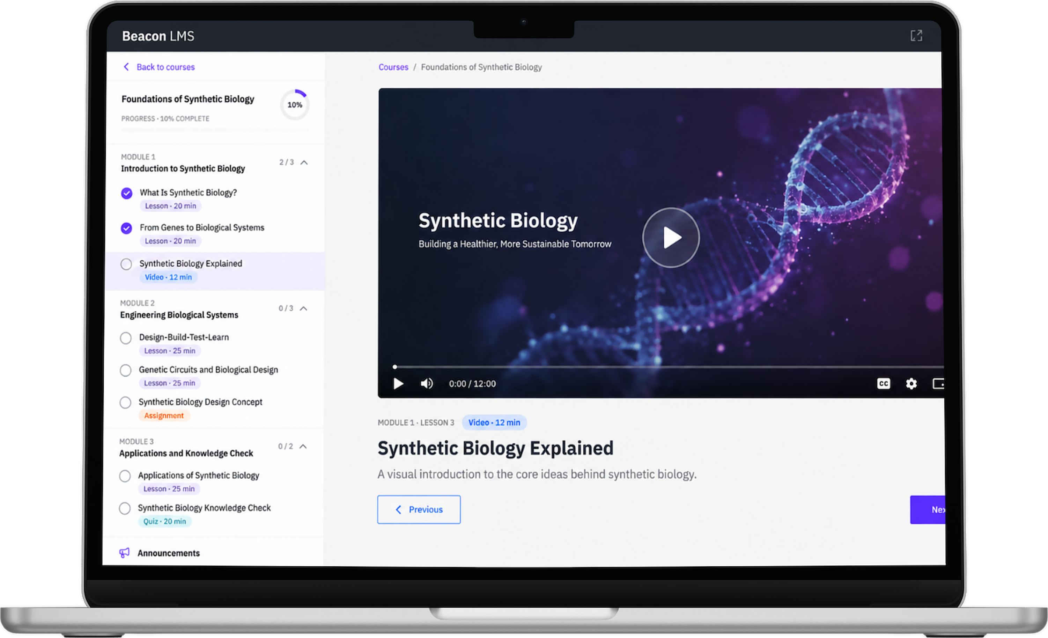Collapse Module 1 with its chevron

(x=304, y=162)
